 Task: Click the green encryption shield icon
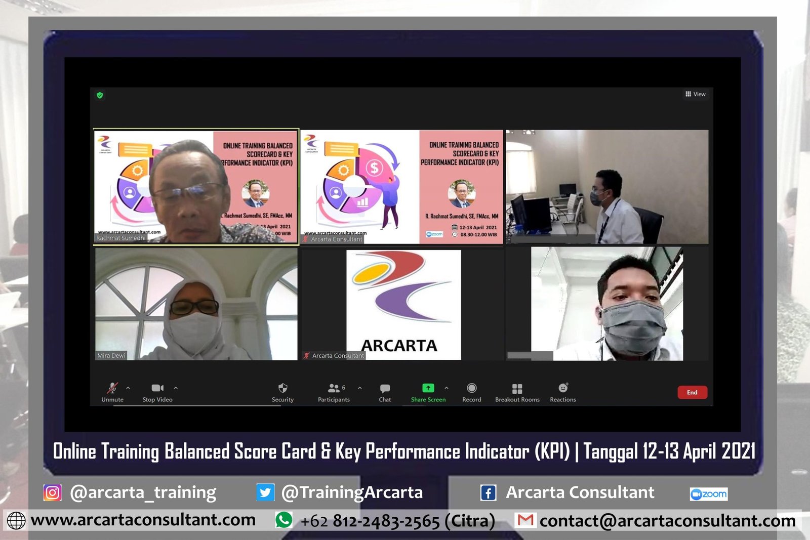pyautogui.click(x=100, y=95)
